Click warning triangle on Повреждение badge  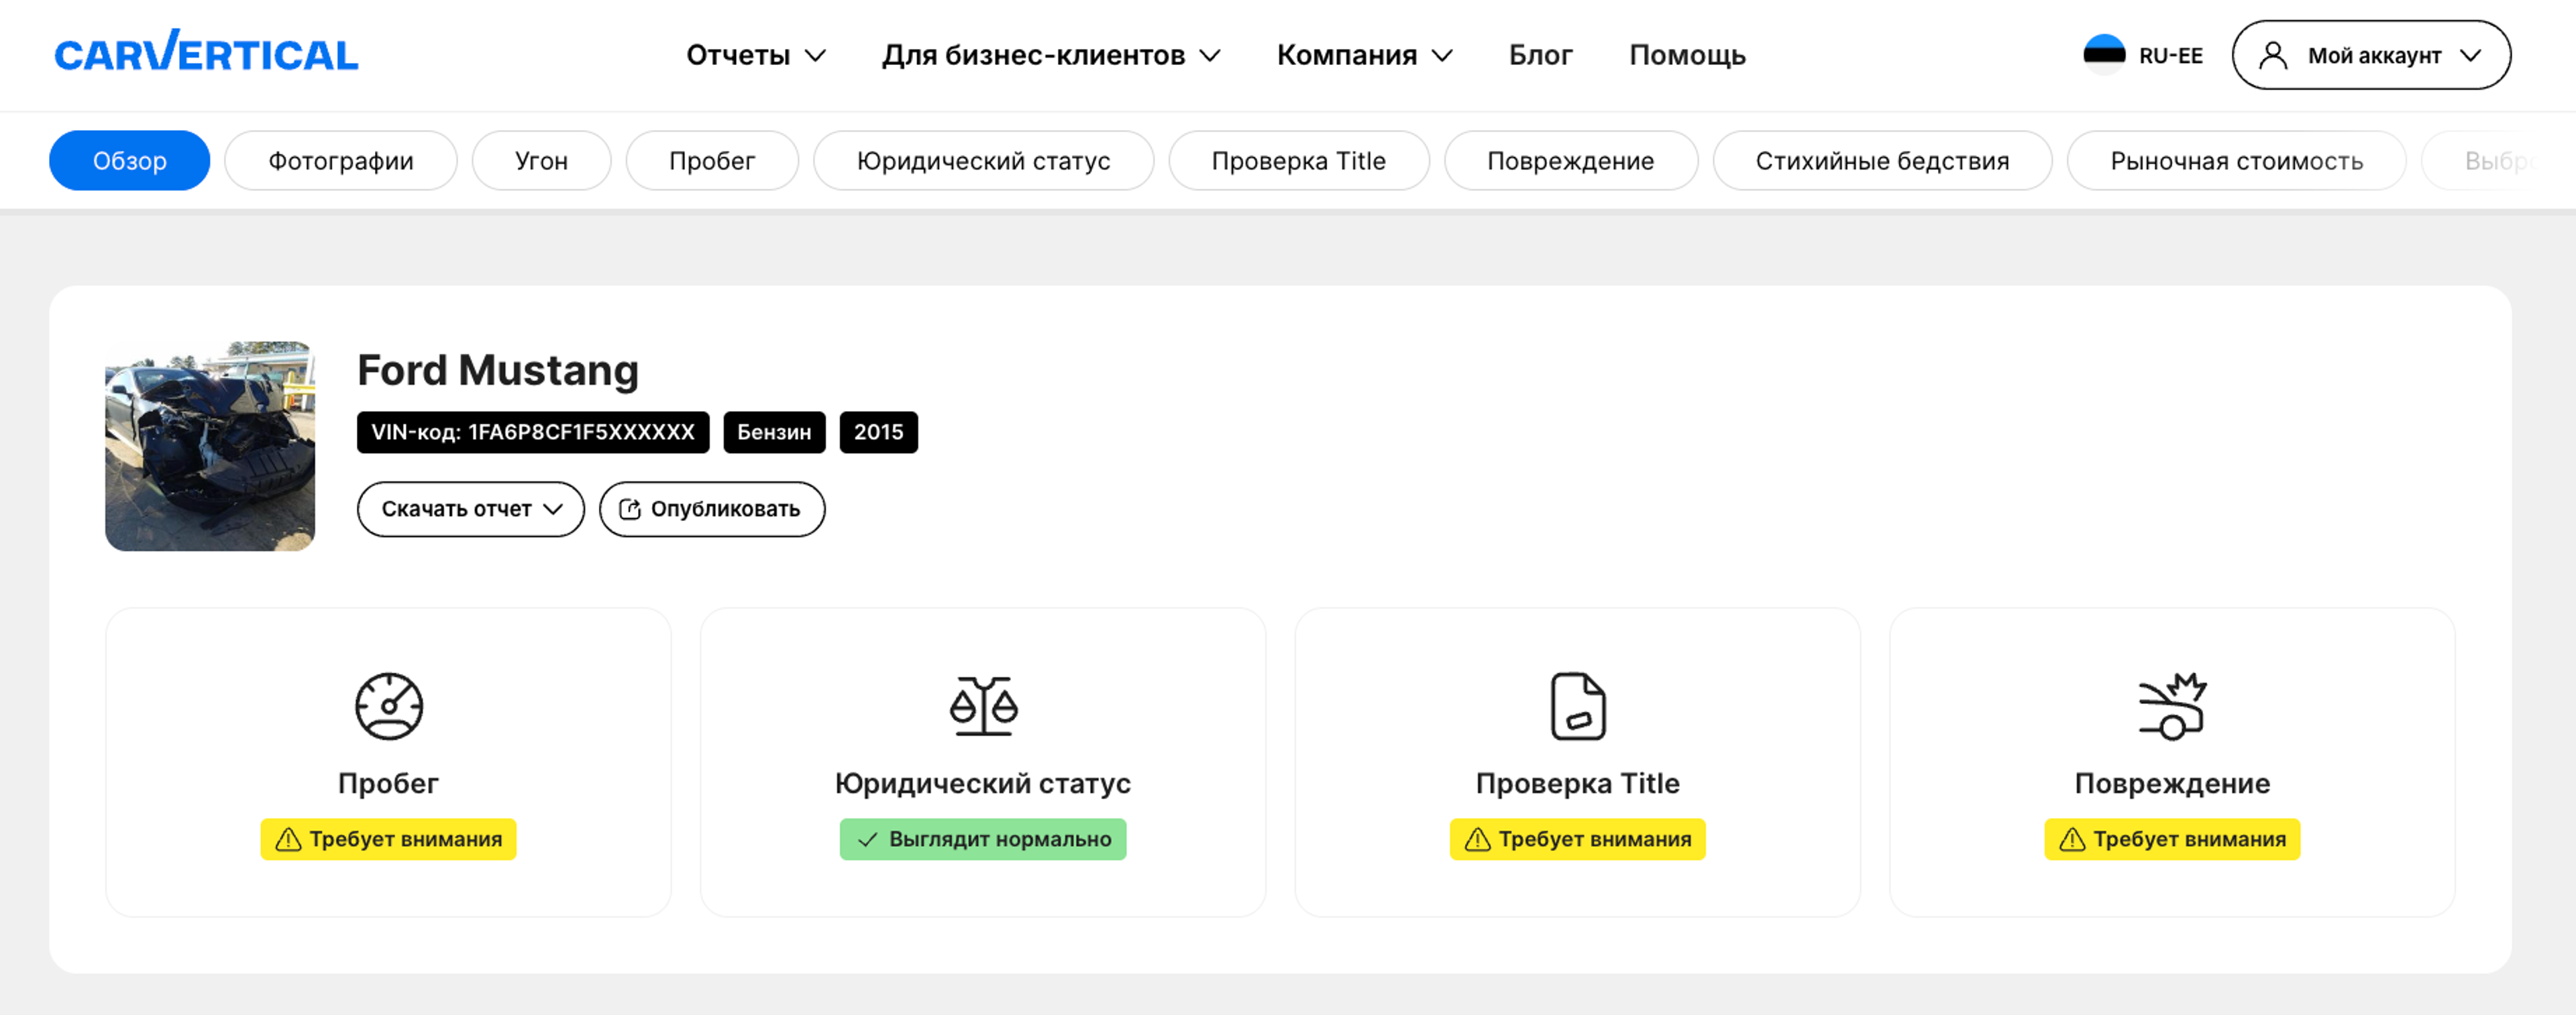click(2072, 839)
